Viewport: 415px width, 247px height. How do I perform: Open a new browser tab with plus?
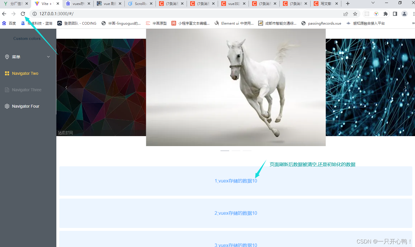348,4
